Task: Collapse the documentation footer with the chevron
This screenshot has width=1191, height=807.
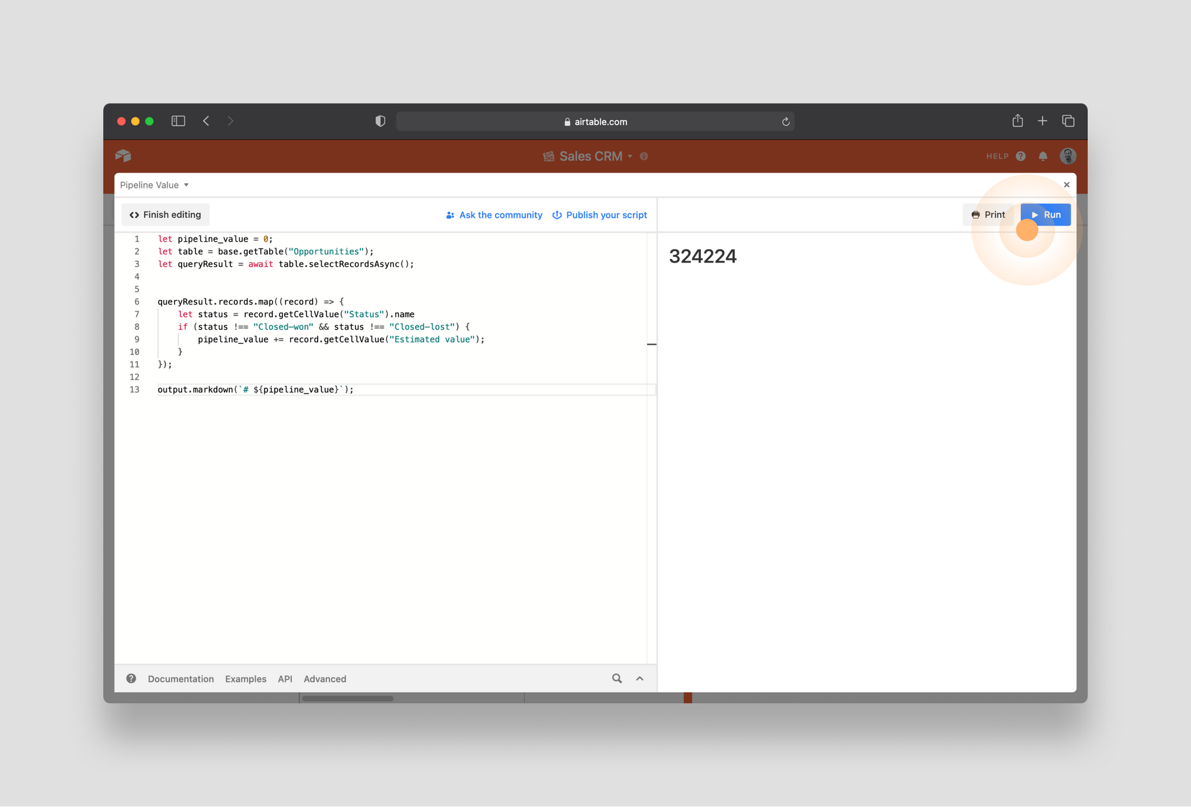Action: point(640,678)
